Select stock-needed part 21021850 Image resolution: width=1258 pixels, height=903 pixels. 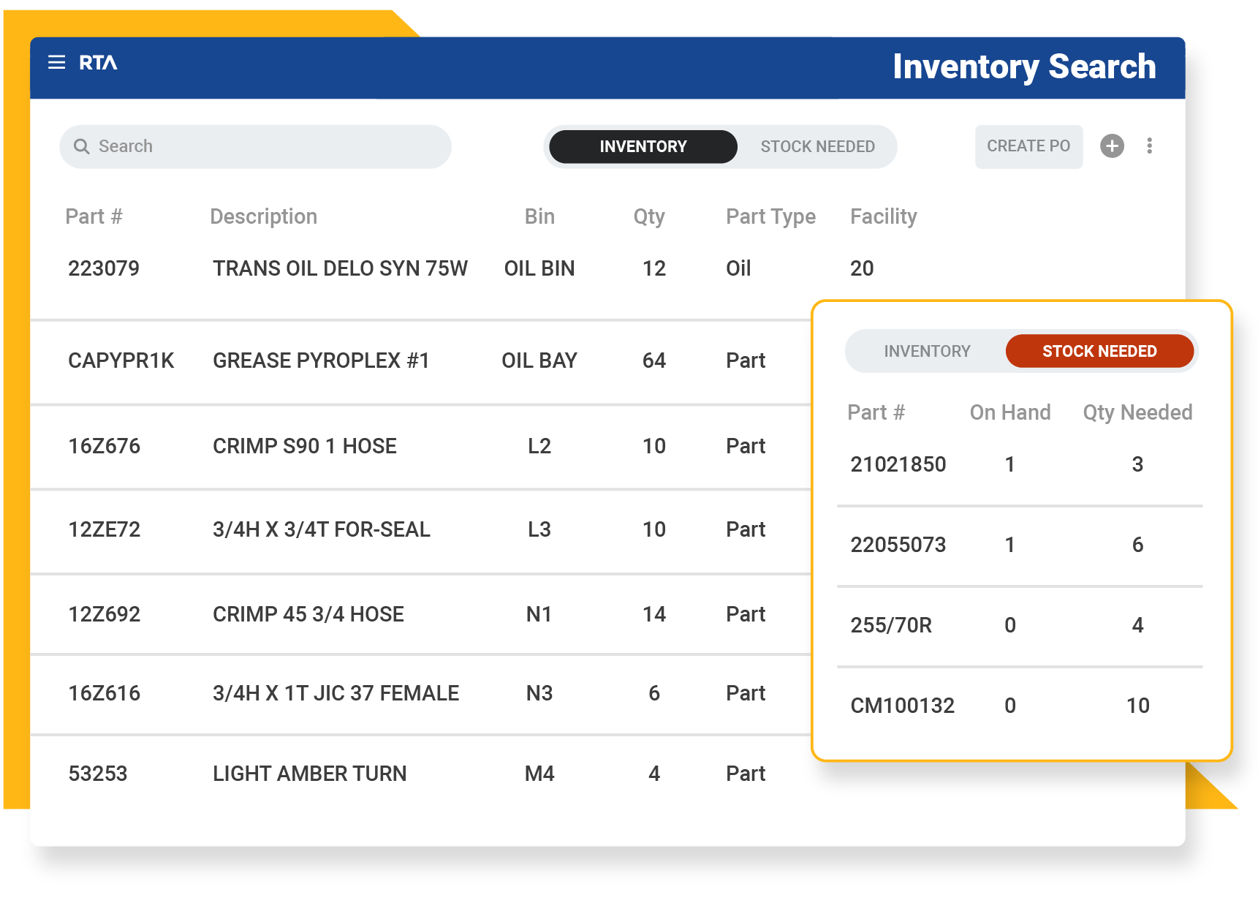tap(898, 464)
